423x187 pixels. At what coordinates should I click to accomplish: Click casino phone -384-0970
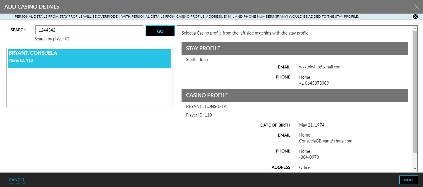pos(309,157)
